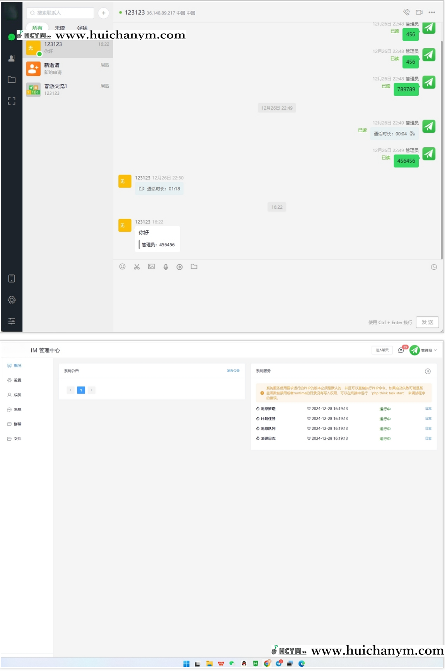Open the mobile phone icon in sidebar
Image resolution: width=445 pixels, height=671 pixels.
(x=12, y=278)
